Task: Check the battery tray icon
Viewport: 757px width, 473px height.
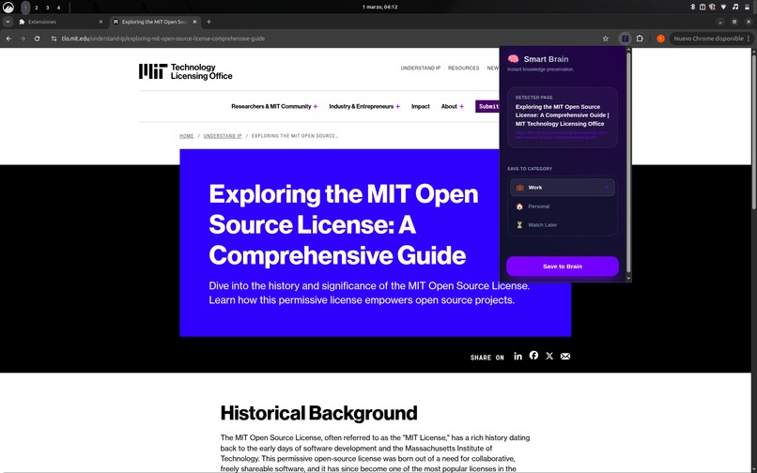Action: [x=748, y=7]
